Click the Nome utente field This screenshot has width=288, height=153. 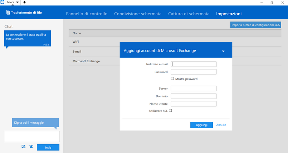(x=194, y=104)
